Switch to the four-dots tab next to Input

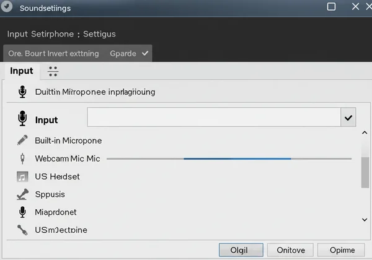pyautogui.click(x=53, y=71)
